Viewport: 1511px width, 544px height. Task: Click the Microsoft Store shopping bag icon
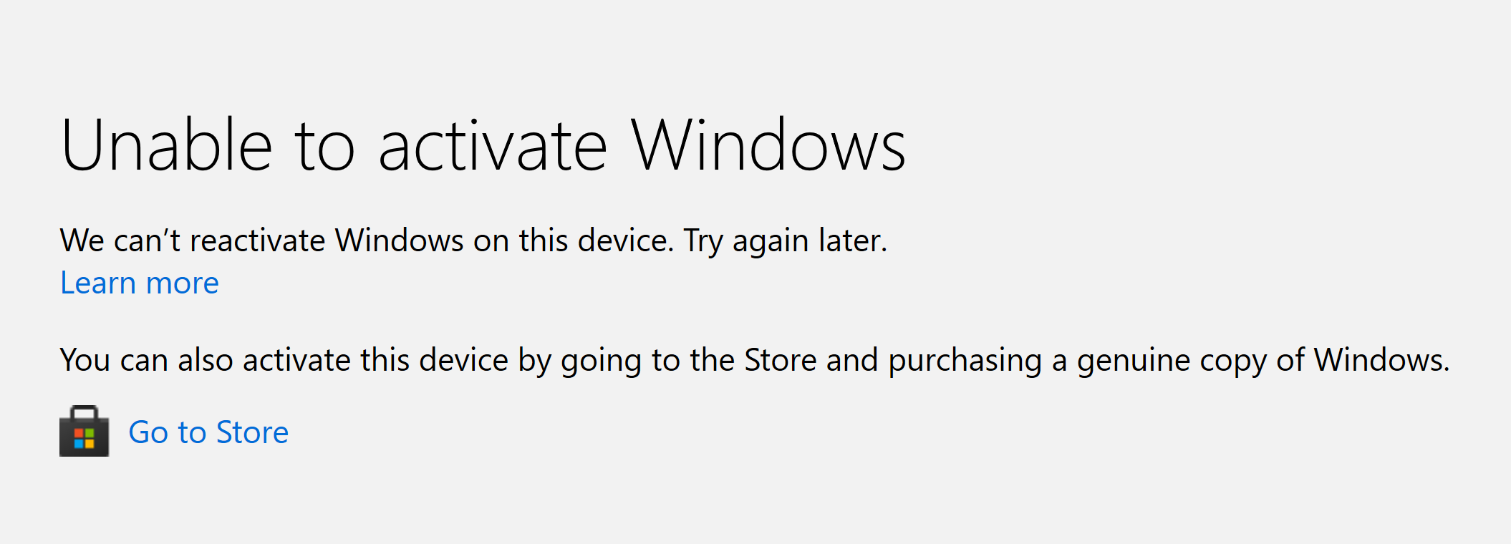[x=84, y=432]
